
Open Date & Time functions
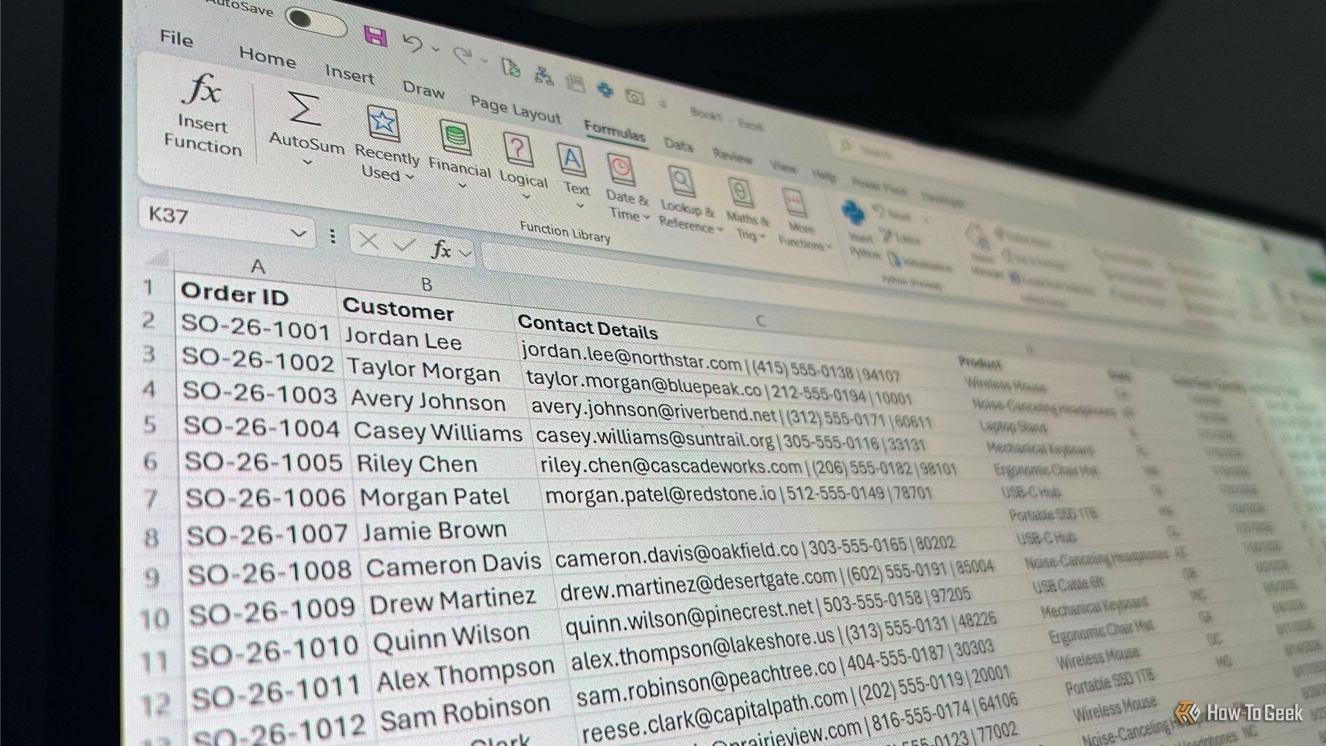tap(626, 186)
